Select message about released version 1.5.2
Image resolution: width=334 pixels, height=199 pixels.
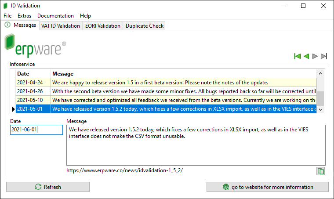[184, 109]
